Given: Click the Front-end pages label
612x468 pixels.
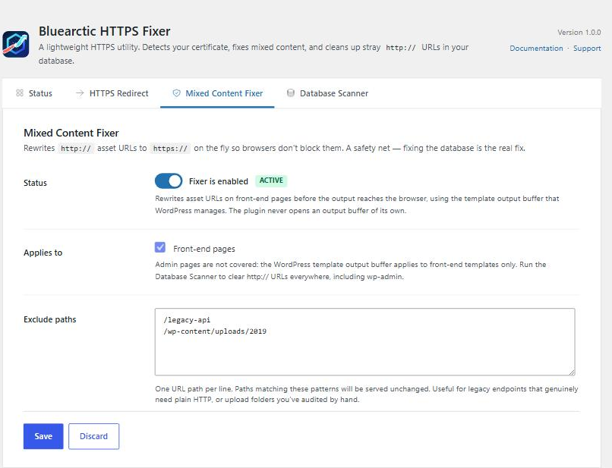Looking at the screenshot, I should pyautogui.click(x=204, y=249).
